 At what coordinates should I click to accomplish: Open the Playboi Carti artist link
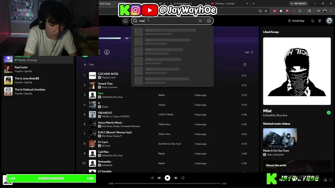tap(108, 78)
